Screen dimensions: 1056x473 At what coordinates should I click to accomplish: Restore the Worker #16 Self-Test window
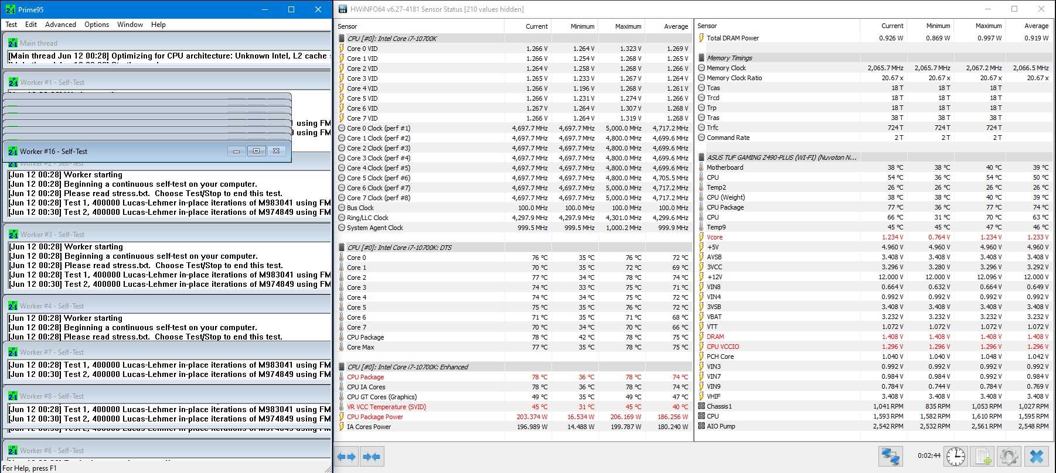tap(256, 151)
